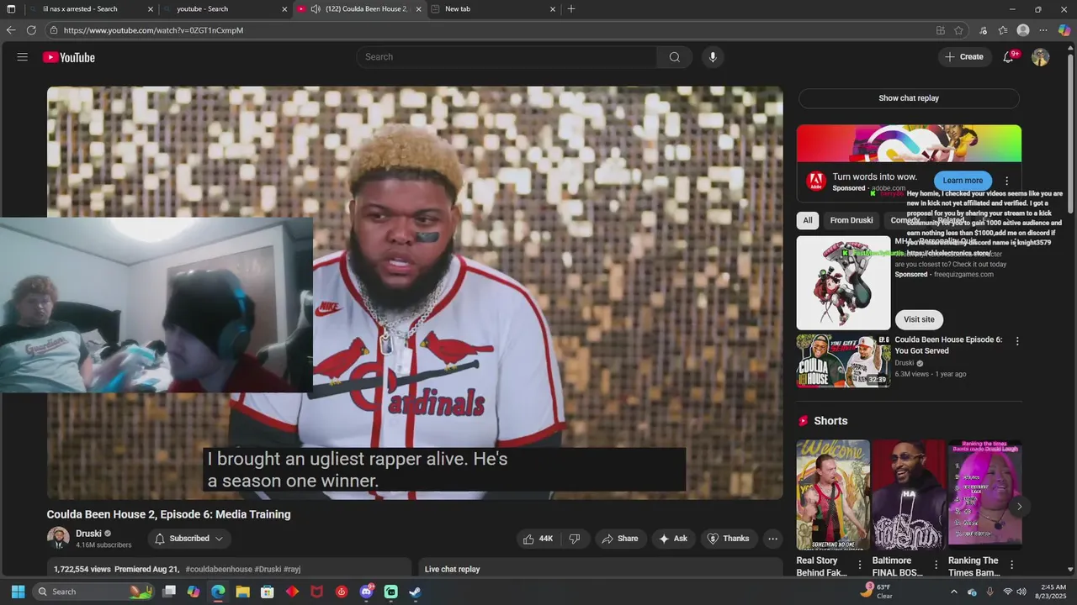Open Edge profile icon
1077x605 pixels.
(1023, 30)
